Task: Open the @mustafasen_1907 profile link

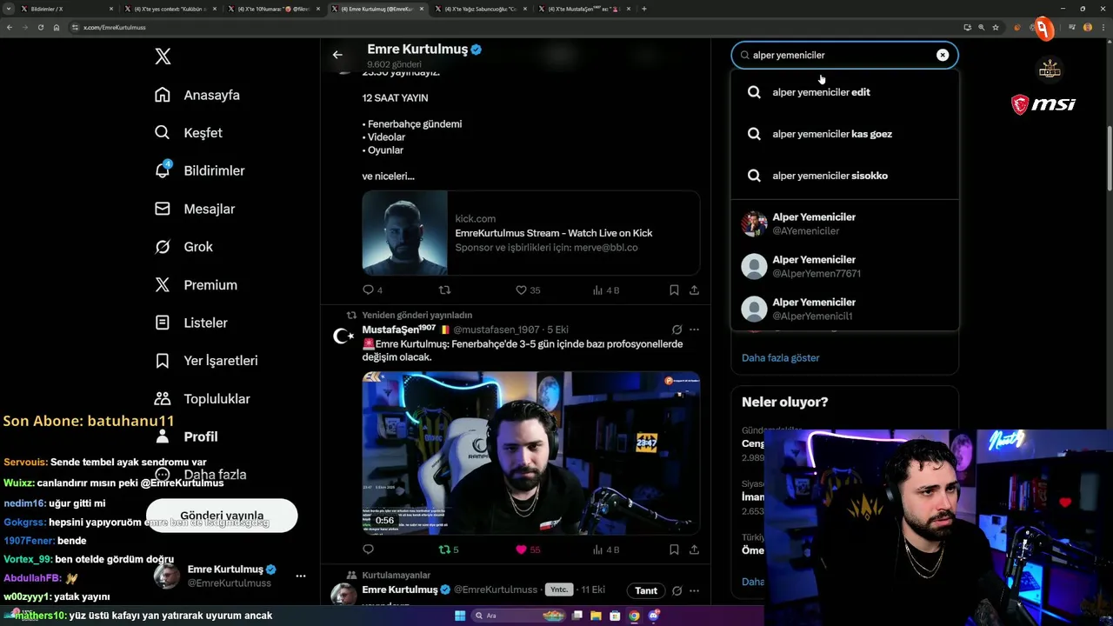Action: [496, 330]
